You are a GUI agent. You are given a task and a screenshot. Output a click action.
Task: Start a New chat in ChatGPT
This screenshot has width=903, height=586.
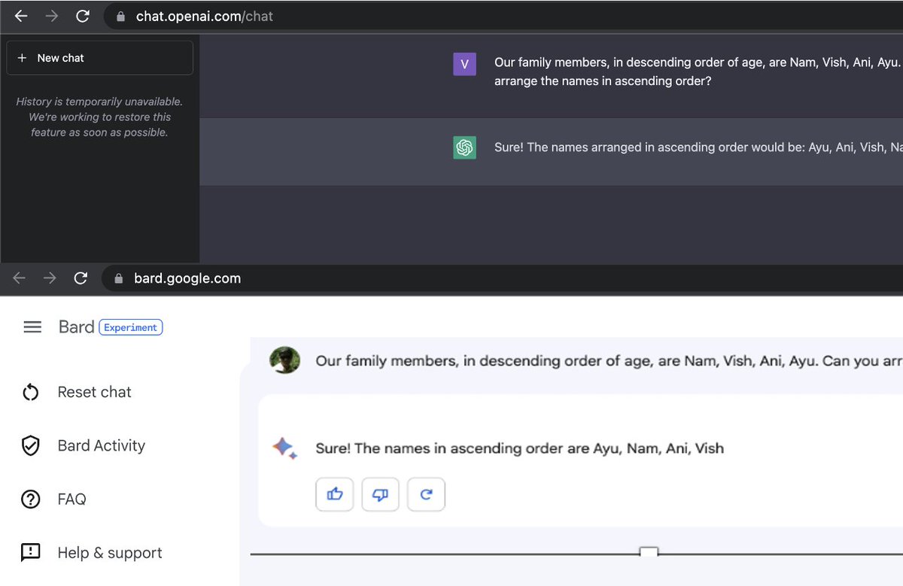coord(99,58)
